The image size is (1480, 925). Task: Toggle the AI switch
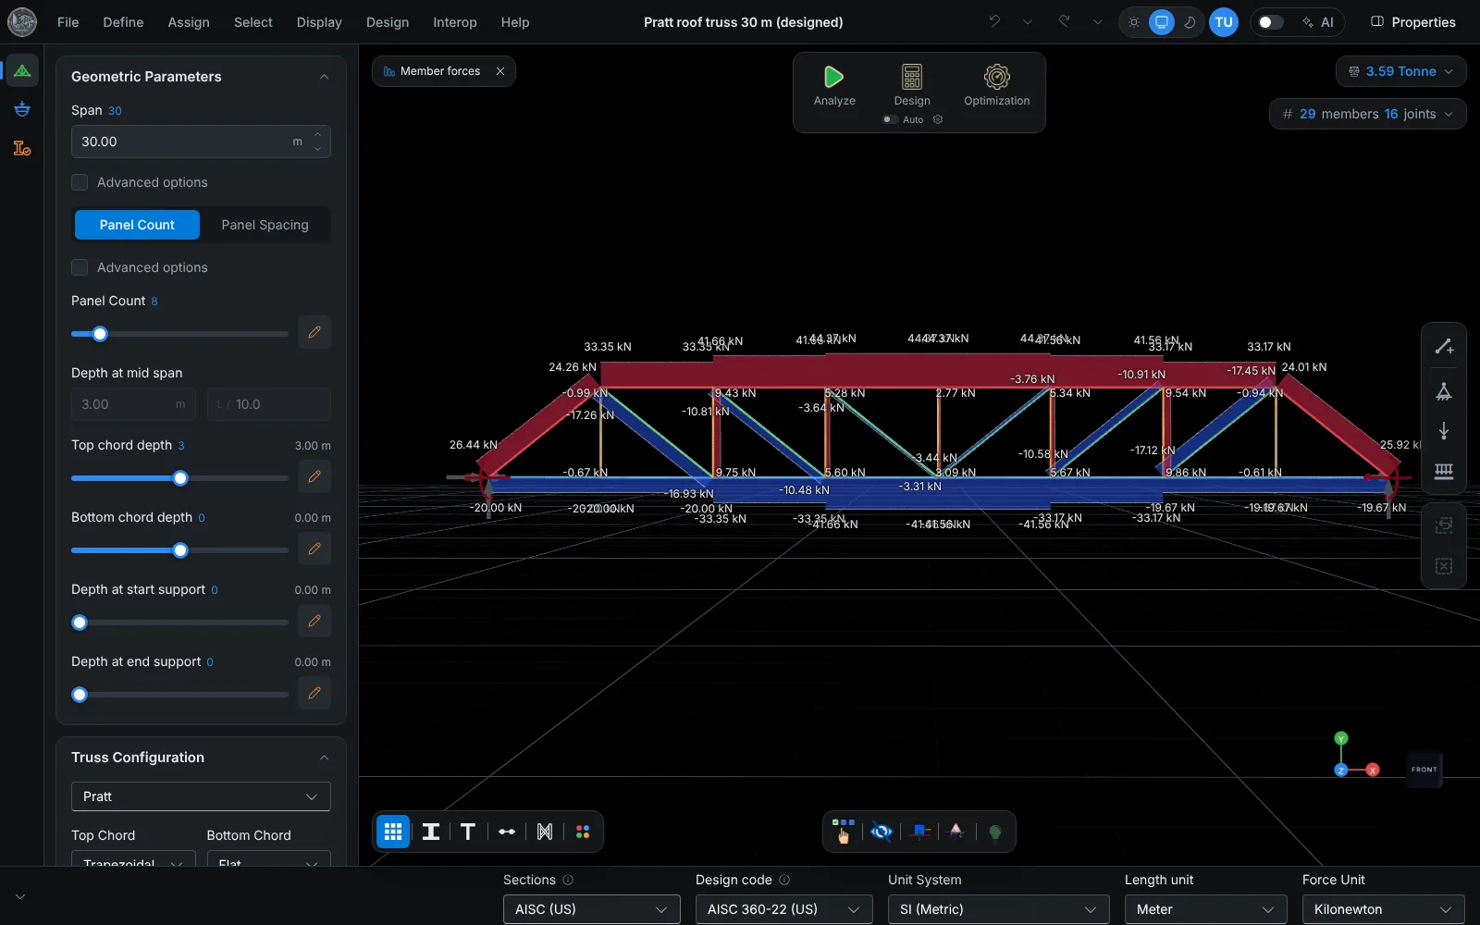click(1271, 22)
